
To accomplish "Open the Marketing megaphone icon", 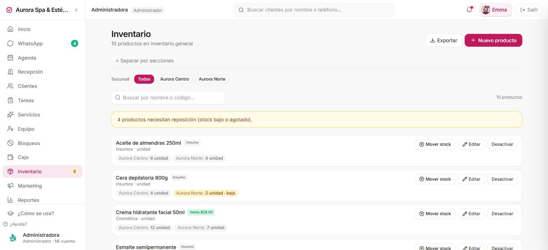I will [10, 186].
